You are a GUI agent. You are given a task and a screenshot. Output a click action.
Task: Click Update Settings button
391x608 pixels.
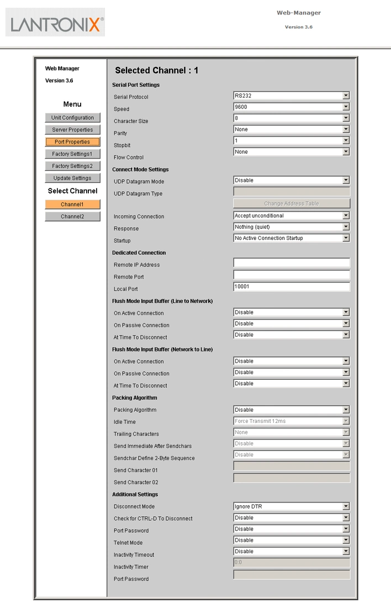click(72, 177)
